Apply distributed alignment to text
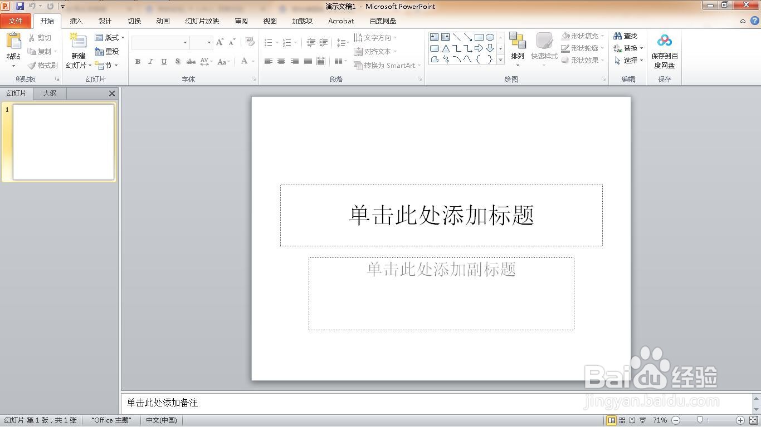761x427 pixels. tap(321, 61)
